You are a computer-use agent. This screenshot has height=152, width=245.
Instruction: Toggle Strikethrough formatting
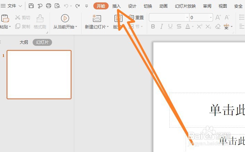179,27
